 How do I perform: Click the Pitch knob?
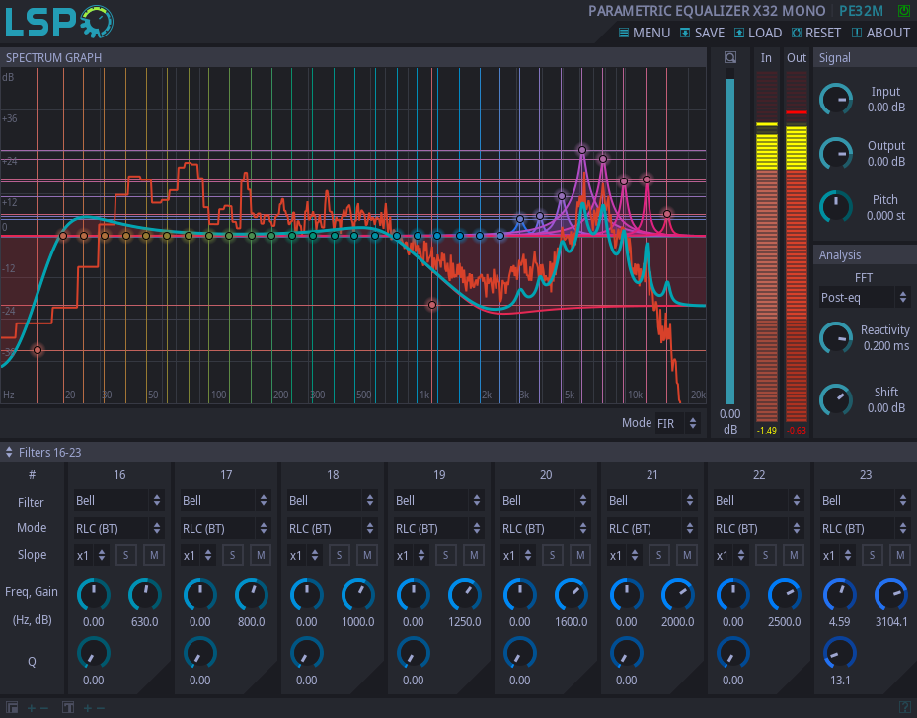(836, 206)
